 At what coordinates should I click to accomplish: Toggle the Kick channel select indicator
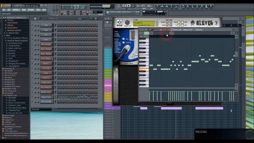click(x=55, y=25)
